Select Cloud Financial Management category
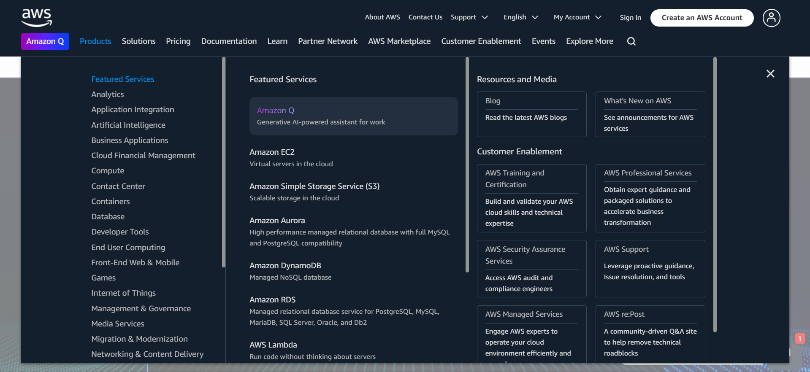This screenshot has height=372, width=810. (143, 156)
